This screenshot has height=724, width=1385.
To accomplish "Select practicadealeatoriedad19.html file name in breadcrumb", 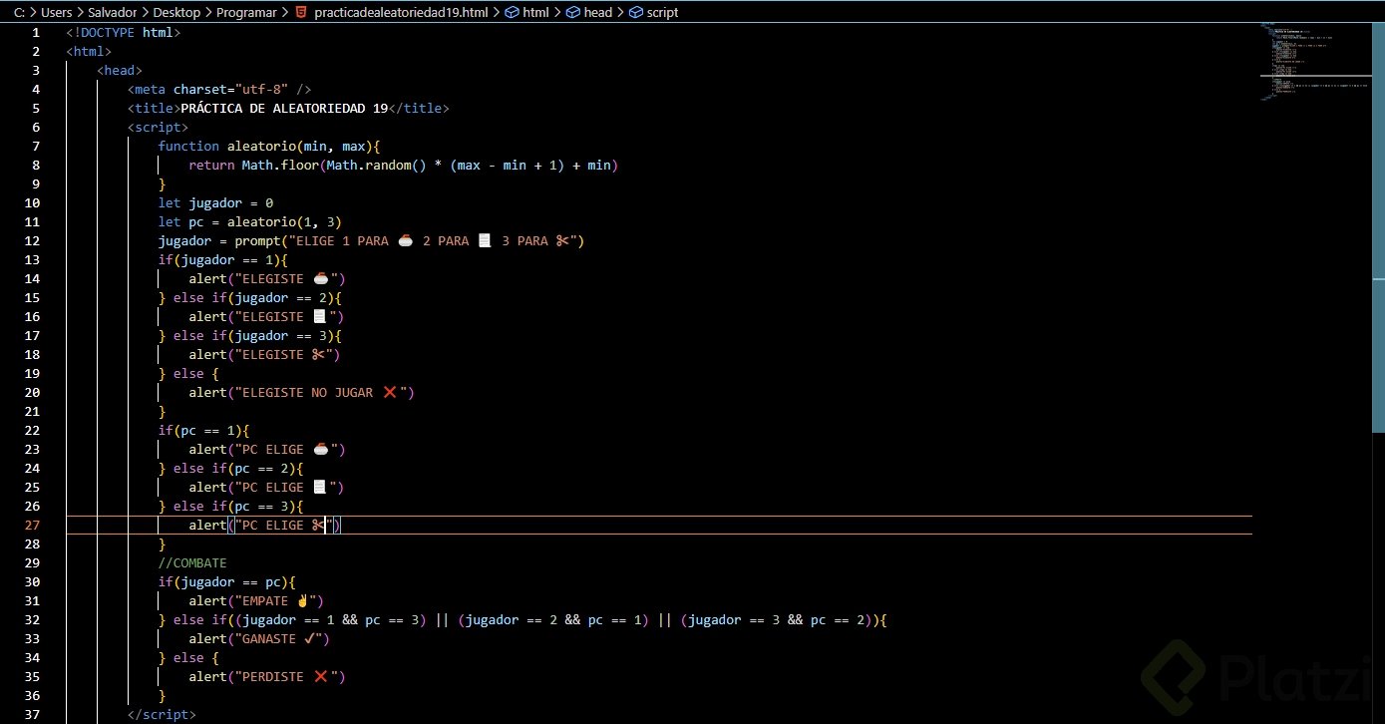I will (x=400, y=13).
